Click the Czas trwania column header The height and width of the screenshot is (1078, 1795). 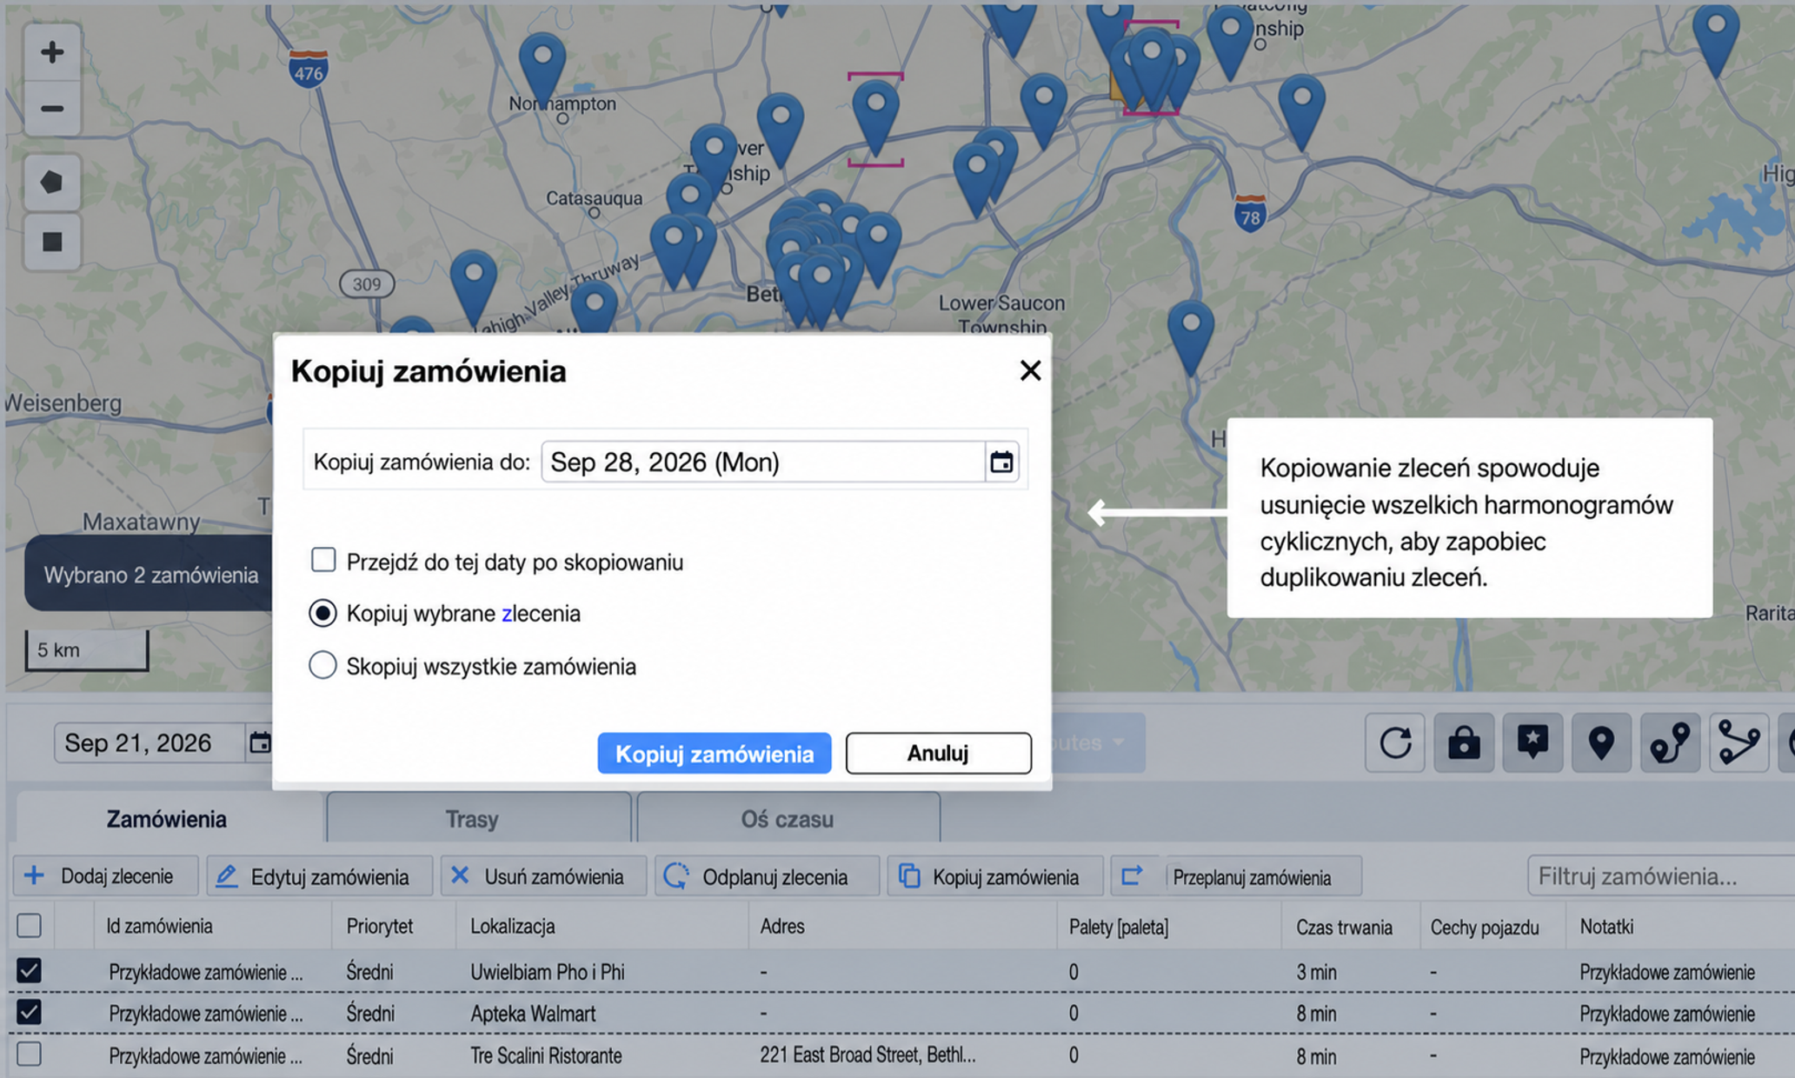pyautogui.click(x=1344, y=927)
